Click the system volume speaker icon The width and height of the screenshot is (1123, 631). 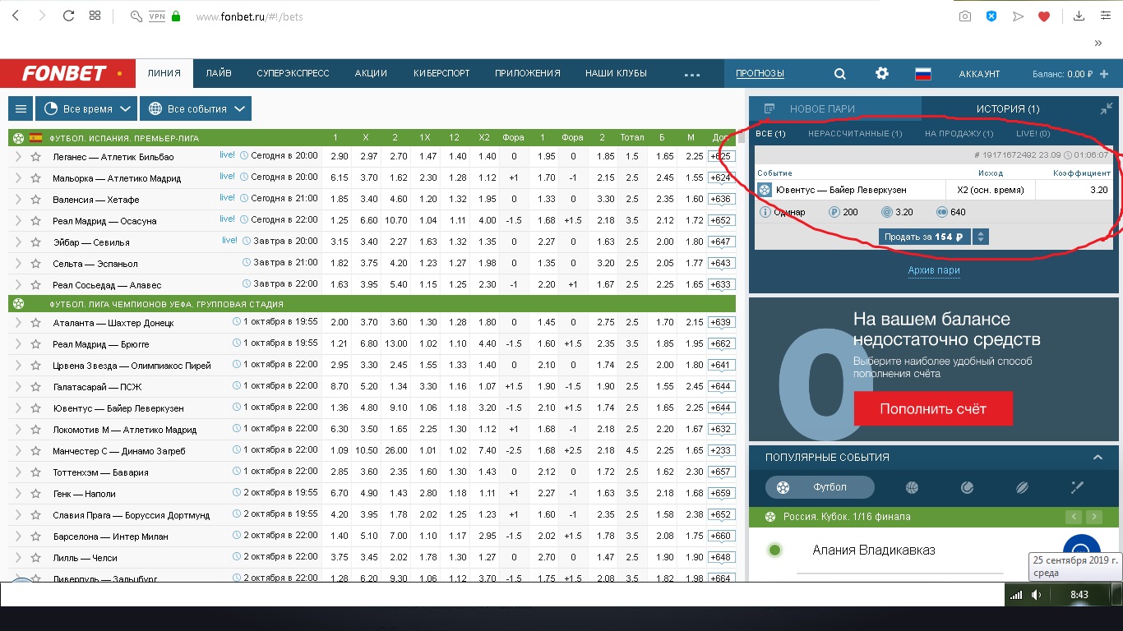pos(1038,595)
